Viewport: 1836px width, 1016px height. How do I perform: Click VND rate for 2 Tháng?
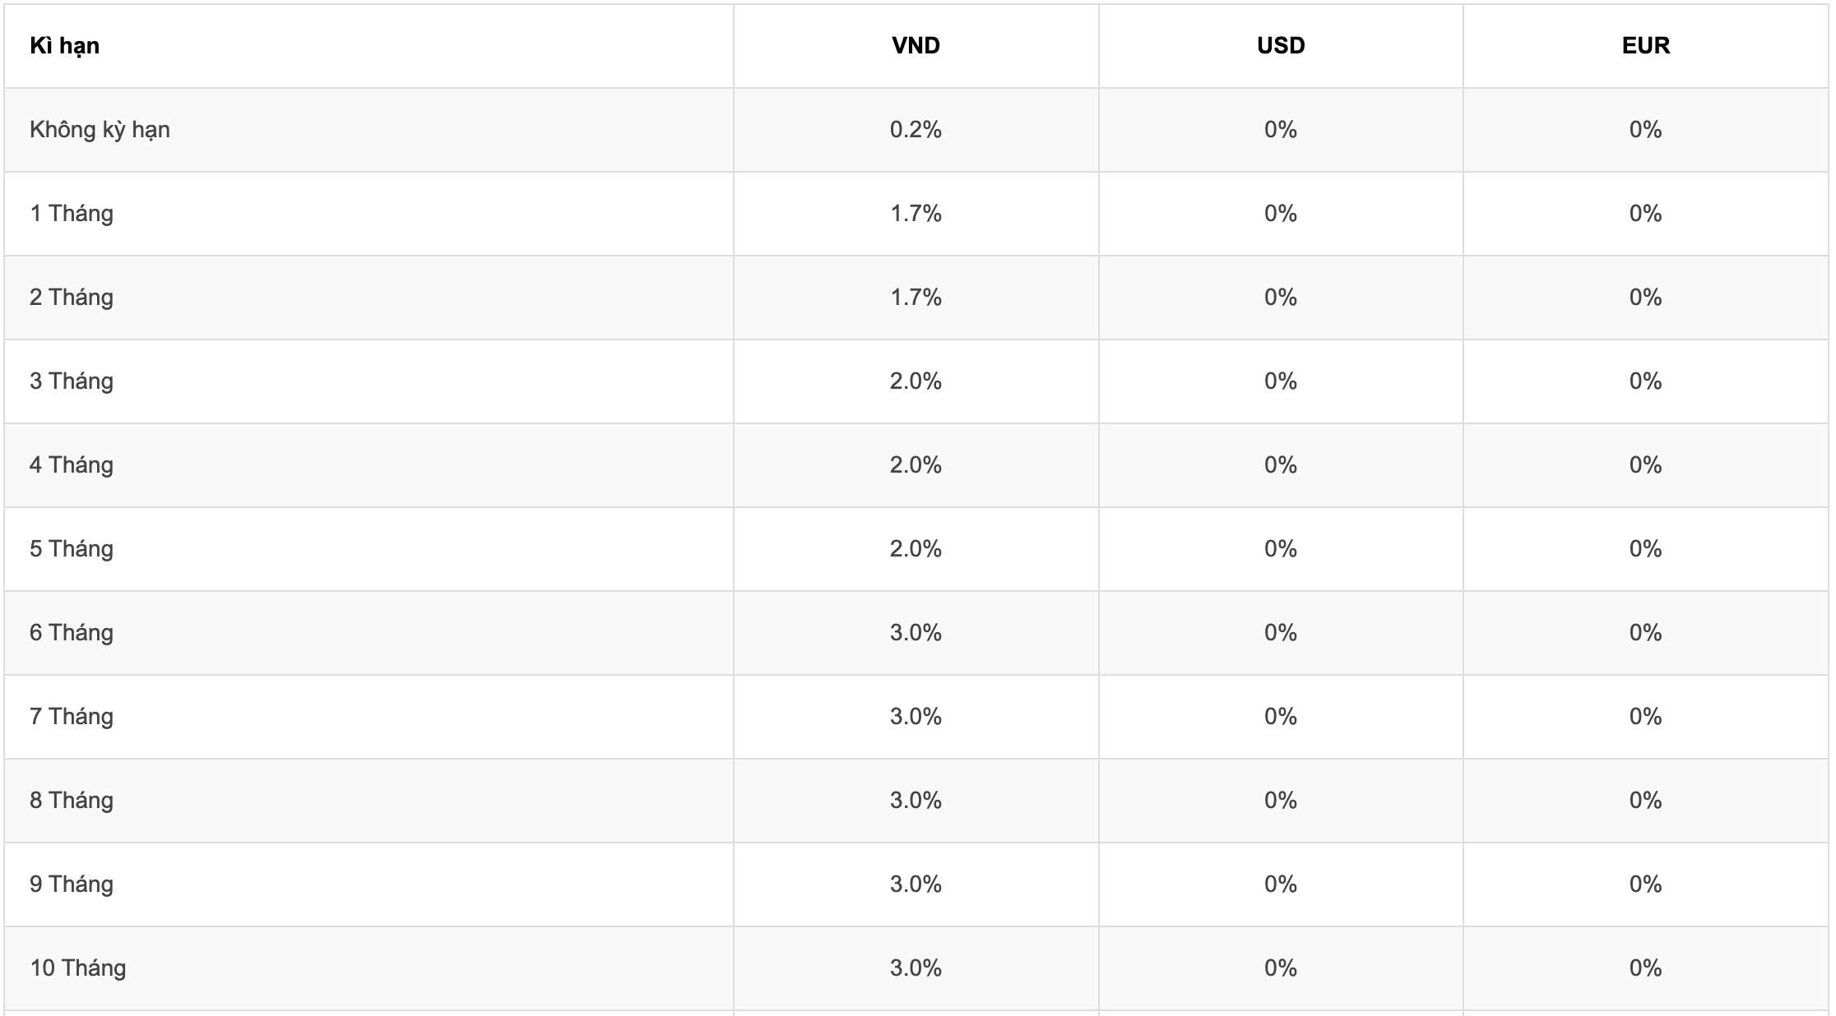point(916,298)
